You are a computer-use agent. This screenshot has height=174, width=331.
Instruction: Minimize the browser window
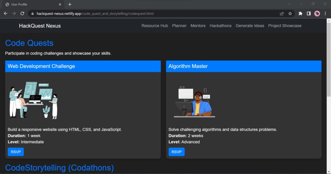point(301,4)
